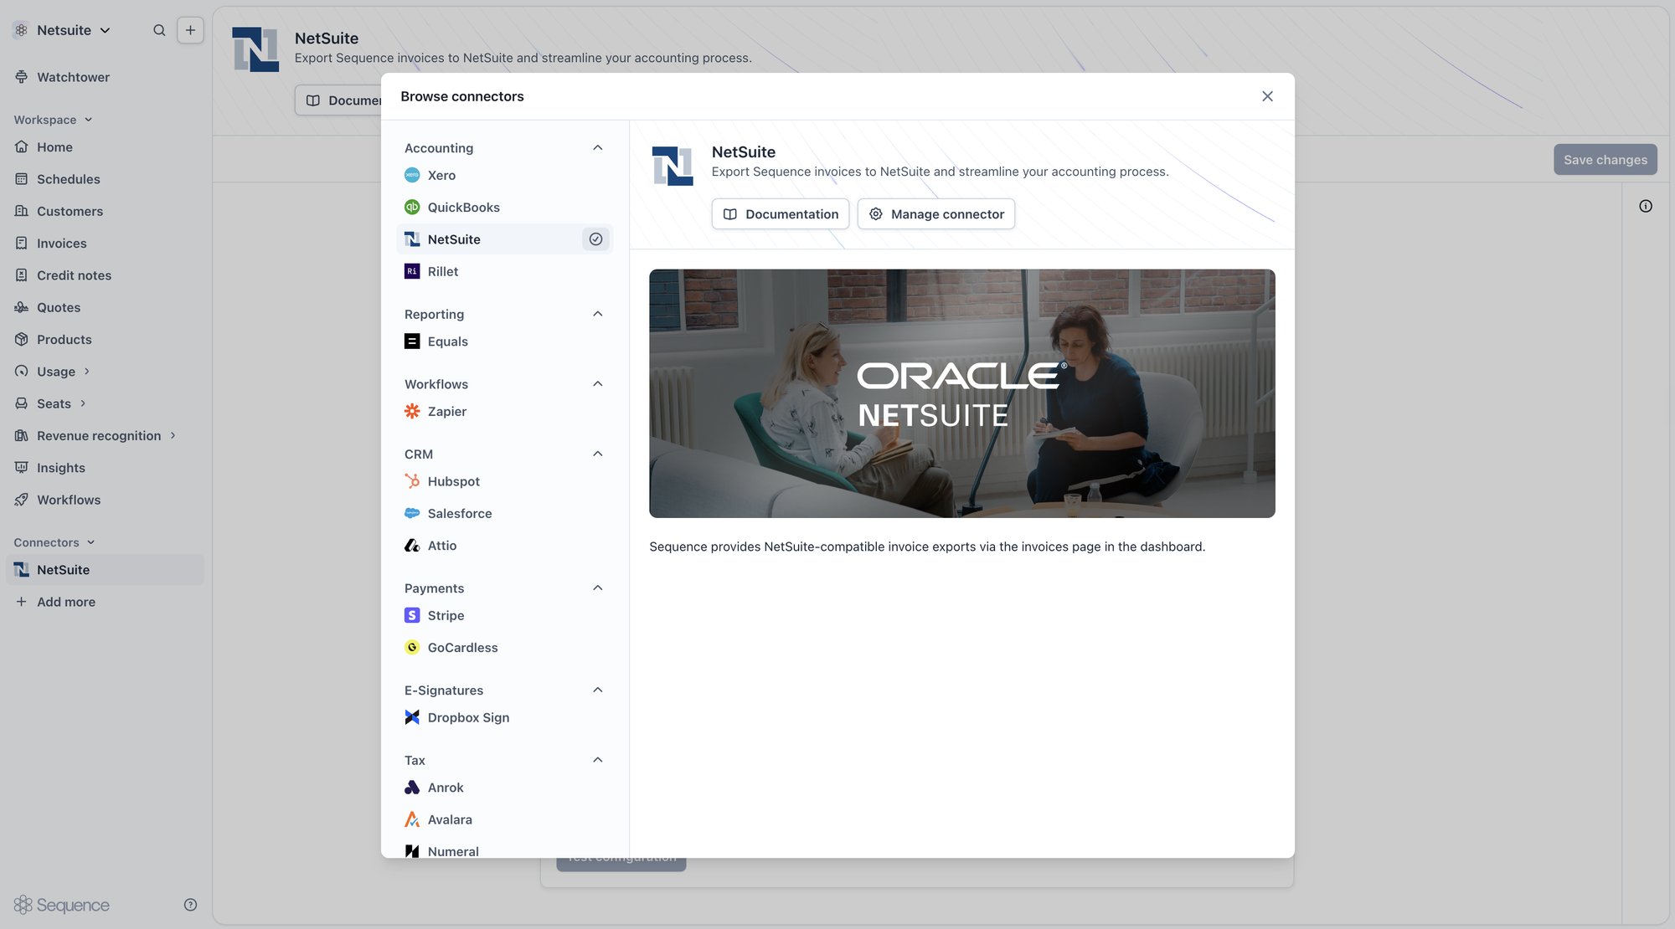
Task: Expand the Seats submenu chevron
Action: tap(83, 403)
